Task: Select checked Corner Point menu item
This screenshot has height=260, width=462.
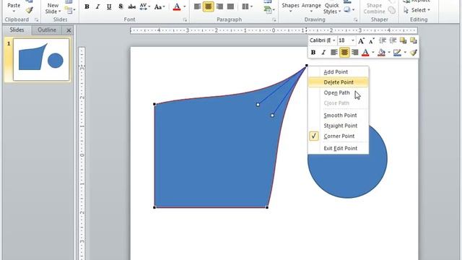Action: point(339,136)
